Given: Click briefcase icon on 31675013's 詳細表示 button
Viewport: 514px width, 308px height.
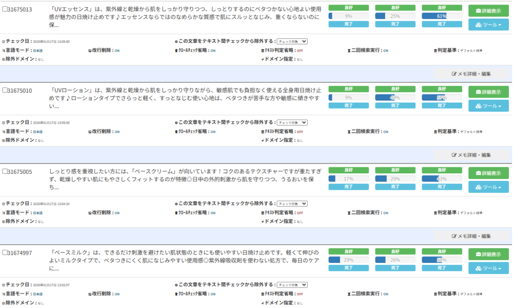Looking at the screenshot, I should coord(478,11).
